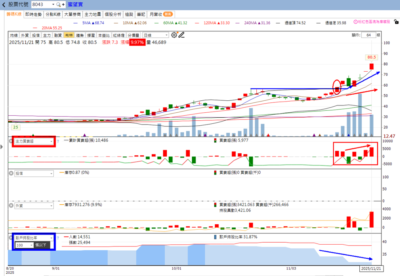Open chart settings gear icon
The height and width of the screenshot is (276, 400).
pos(174,35)
